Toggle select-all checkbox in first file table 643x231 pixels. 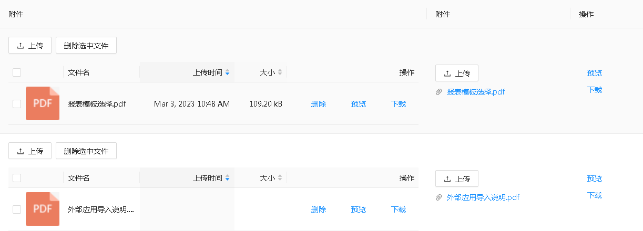[17, 72]
